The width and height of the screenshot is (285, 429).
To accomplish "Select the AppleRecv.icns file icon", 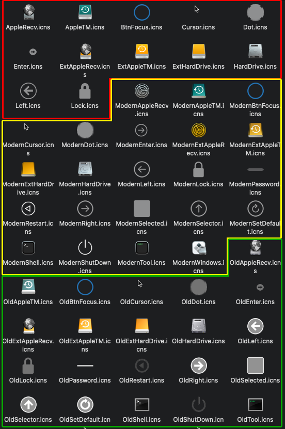I will [x=28, y=12].
